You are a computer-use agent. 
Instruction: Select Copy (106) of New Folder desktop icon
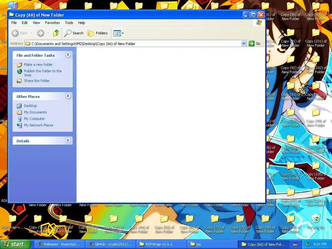point(316,198)
